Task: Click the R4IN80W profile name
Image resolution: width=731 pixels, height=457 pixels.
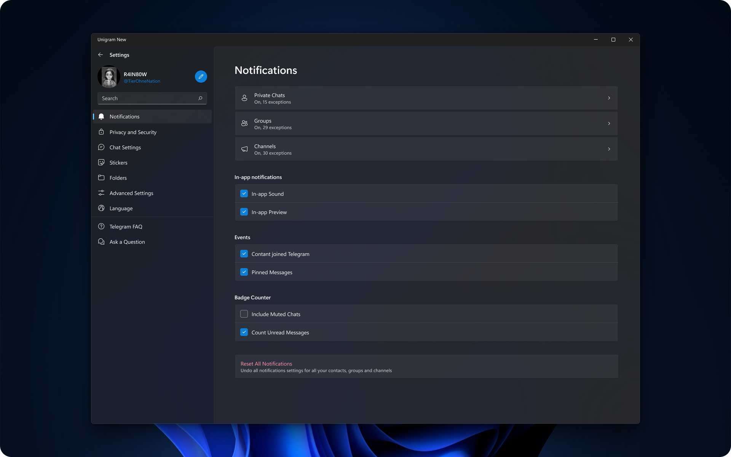Action: pyautogui.click(x=135, y=74)
